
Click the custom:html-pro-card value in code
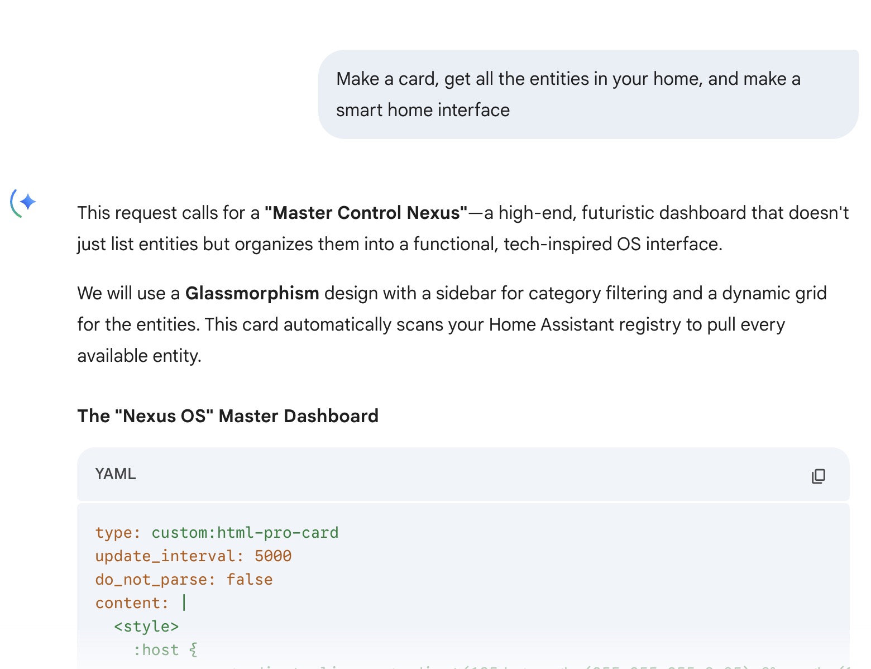click(245, 533)
